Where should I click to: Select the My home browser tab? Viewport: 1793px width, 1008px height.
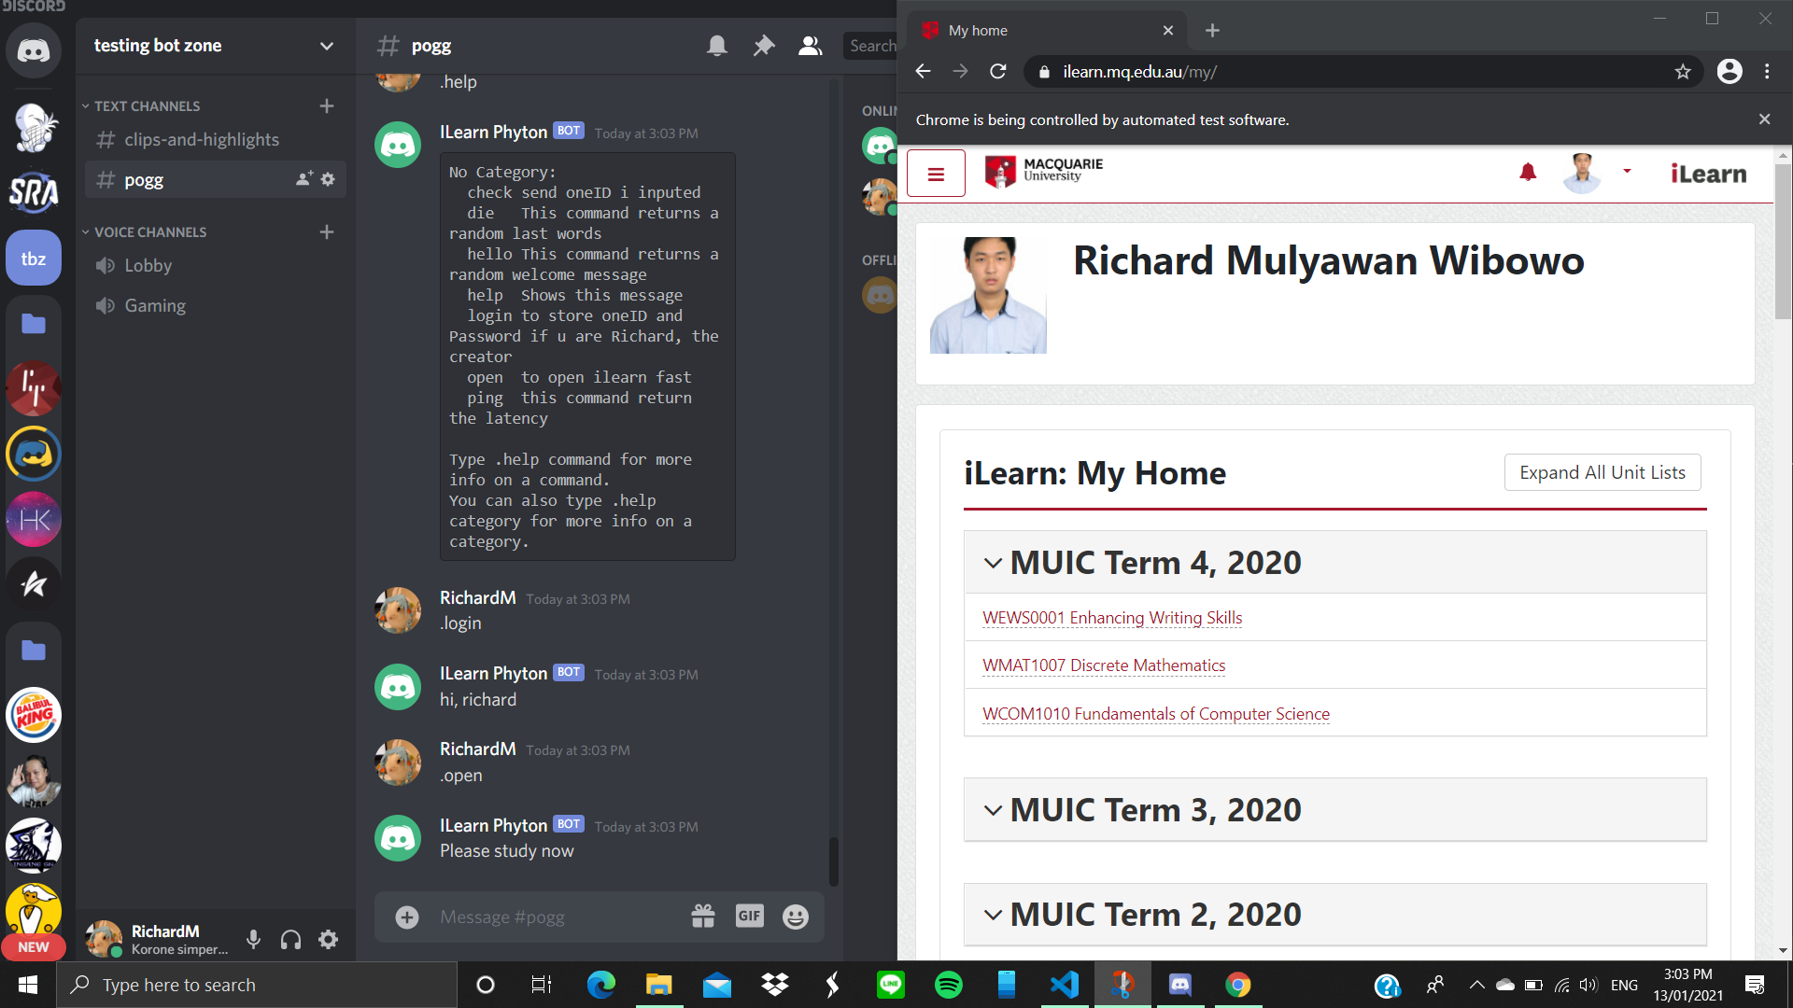(1049, 30)
